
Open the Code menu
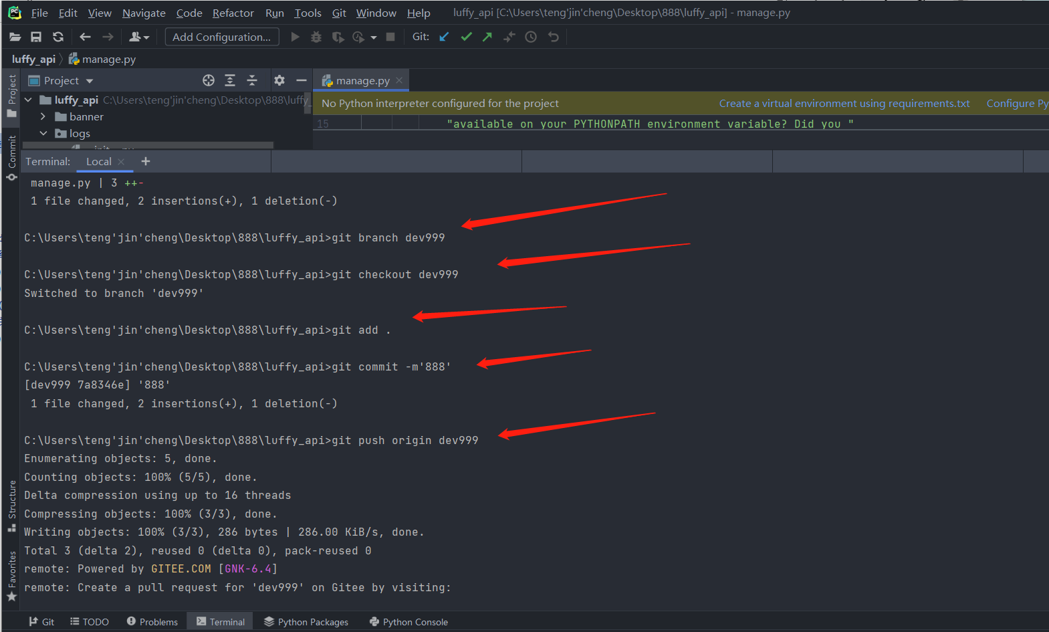coord(189,13)
